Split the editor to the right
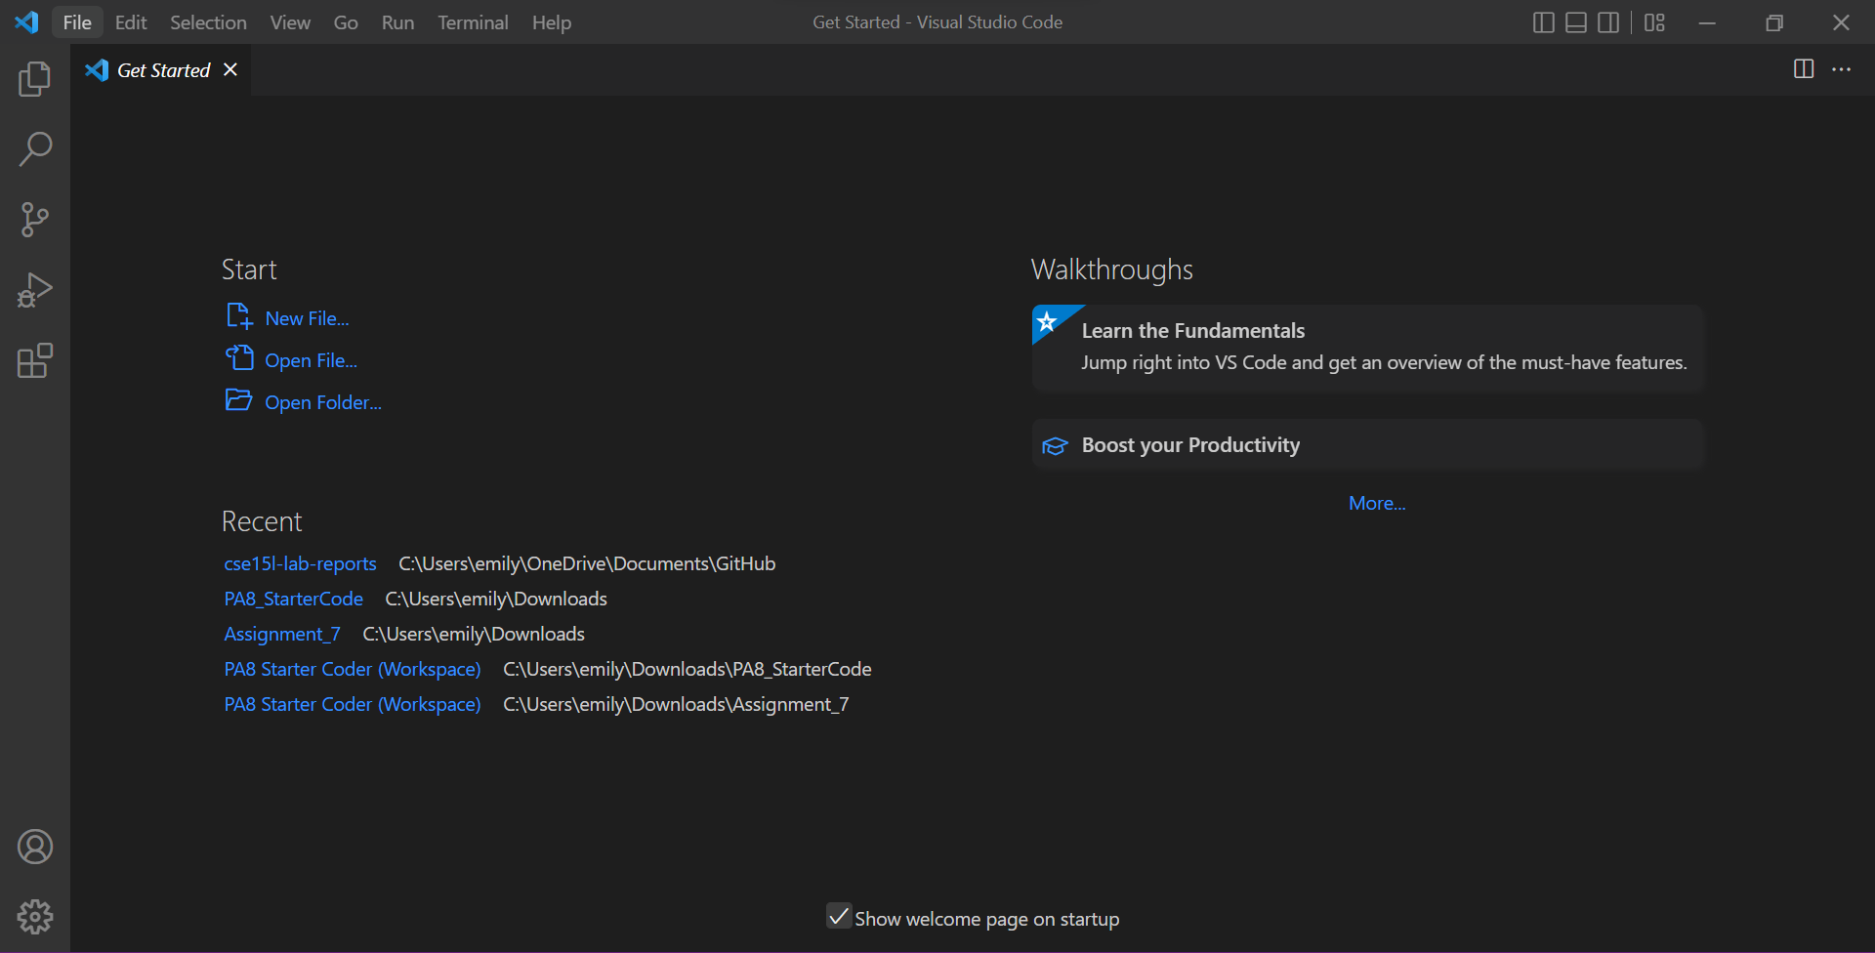This screenshot has width=1875, height=953. (x=1803, y=69)
